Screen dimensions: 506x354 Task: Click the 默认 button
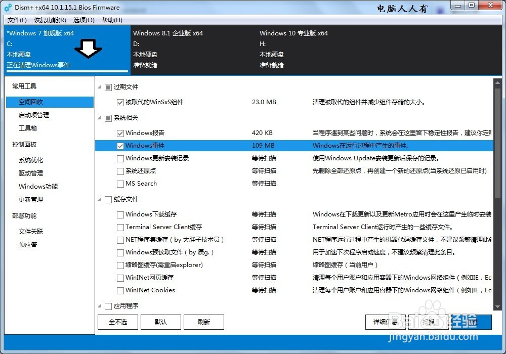click(x=161, y=322)
